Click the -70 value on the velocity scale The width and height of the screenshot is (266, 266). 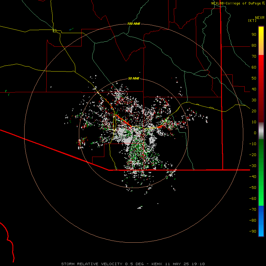tap(253, 209)
